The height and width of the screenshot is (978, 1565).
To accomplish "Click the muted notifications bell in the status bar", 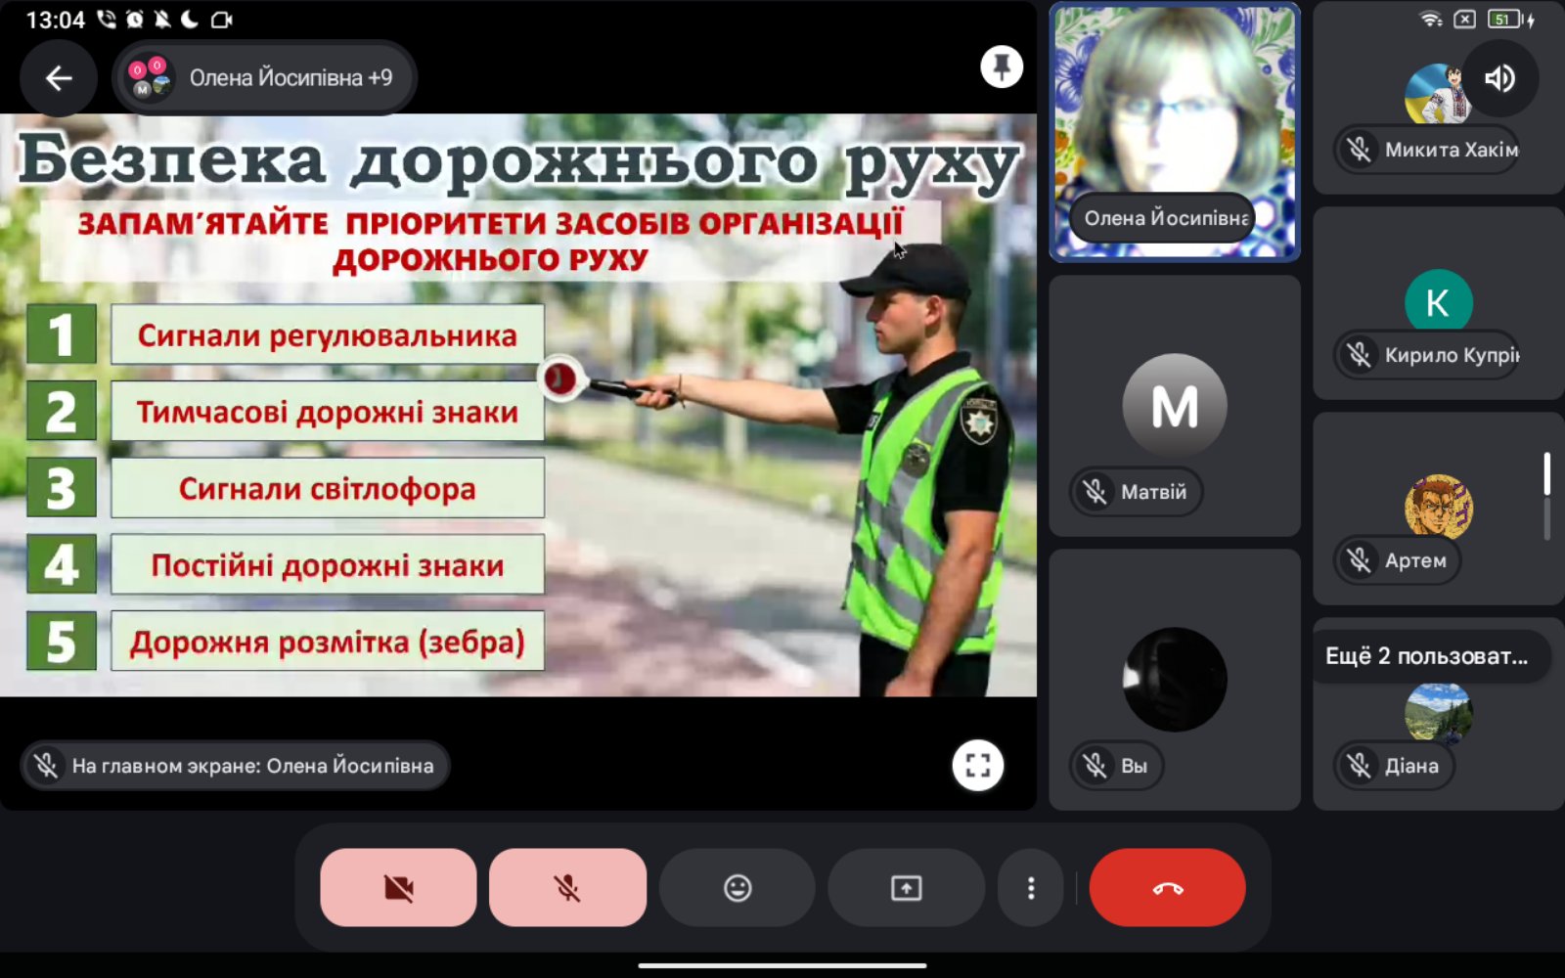I will coord(161,20).
